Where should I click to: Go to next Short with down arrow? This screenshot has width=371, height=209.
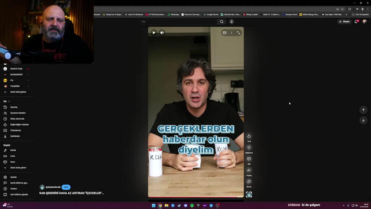point(363,120)
